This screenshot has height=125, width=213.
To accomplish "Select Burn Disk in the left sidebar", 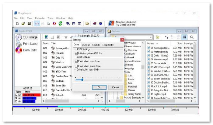I will coord(26,50).
